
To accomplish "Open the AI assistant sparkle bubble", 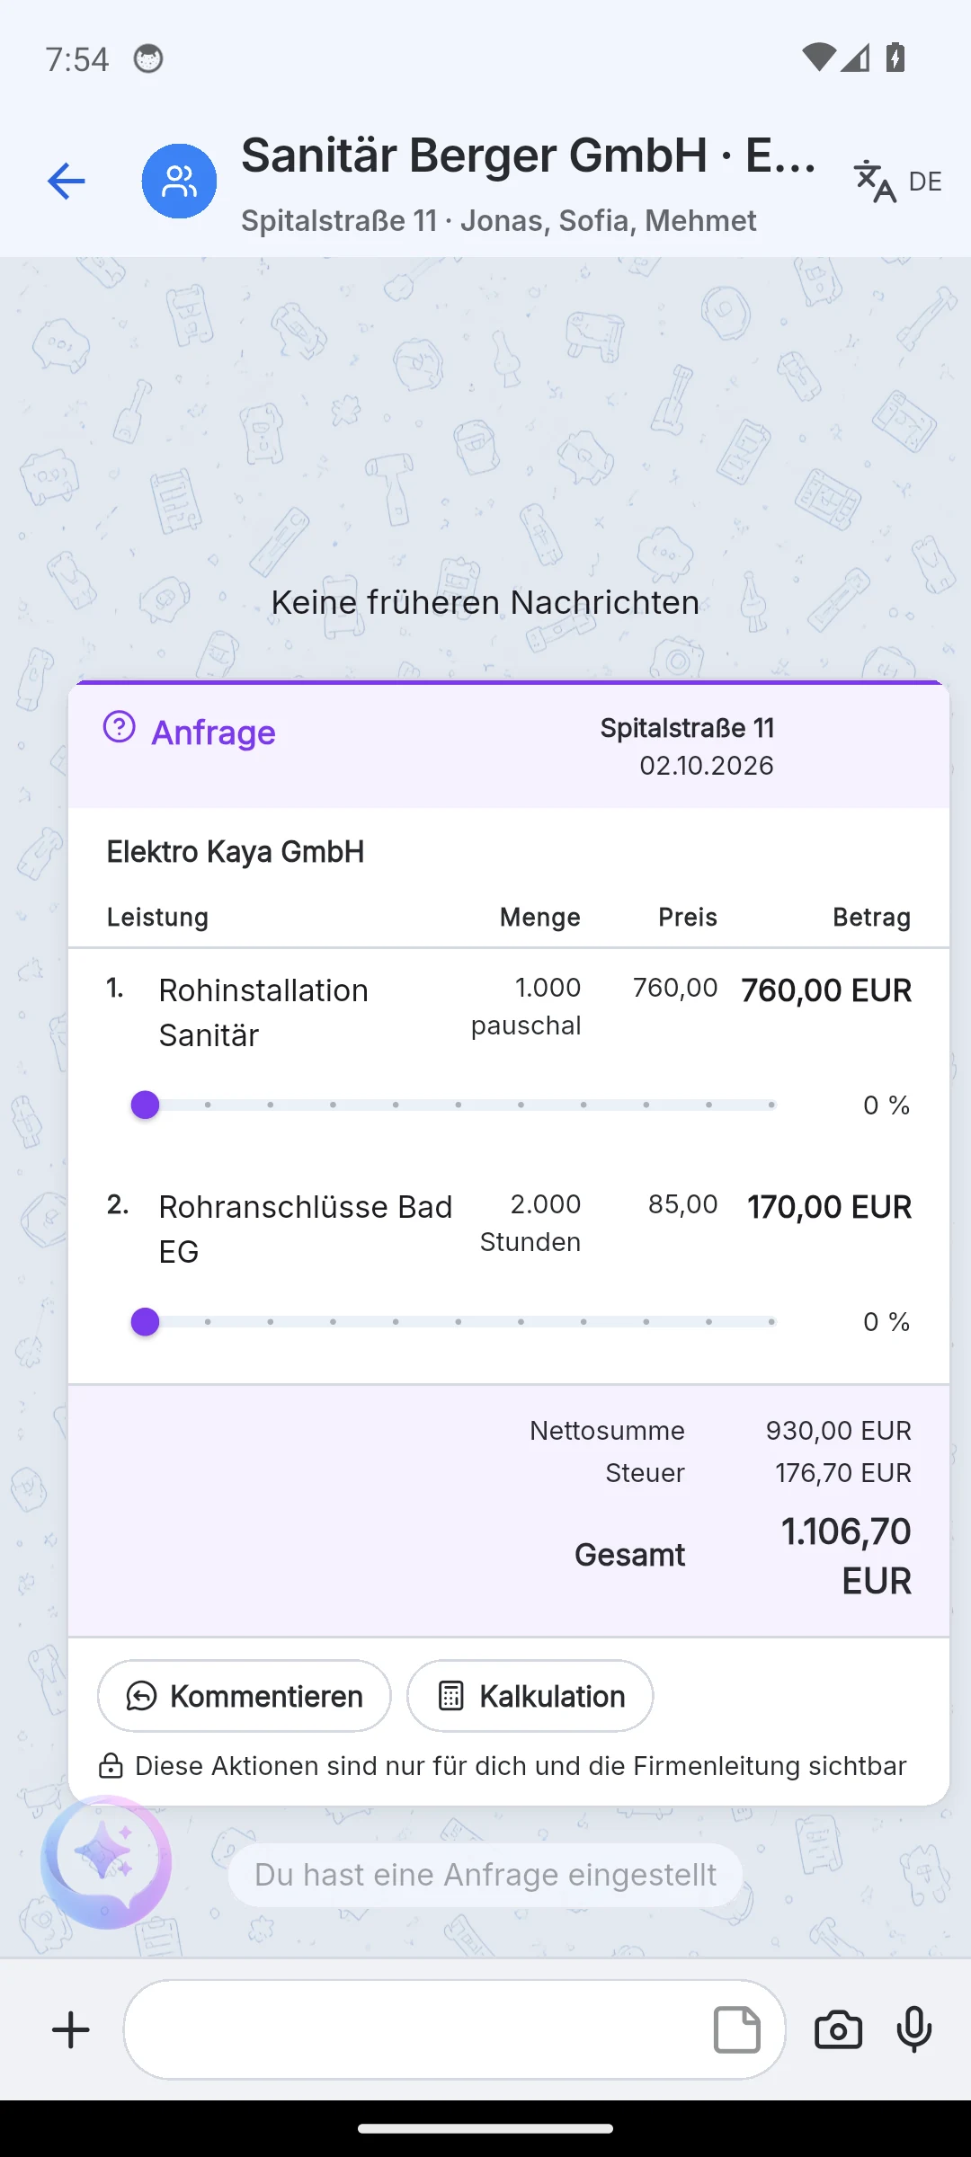I will pyautogui.click(x=106, y=1862).
